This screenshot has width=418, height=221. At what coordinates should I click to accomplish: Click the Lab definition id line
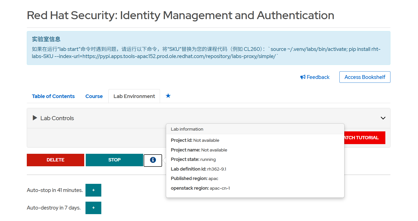click(x=199, y=169)
